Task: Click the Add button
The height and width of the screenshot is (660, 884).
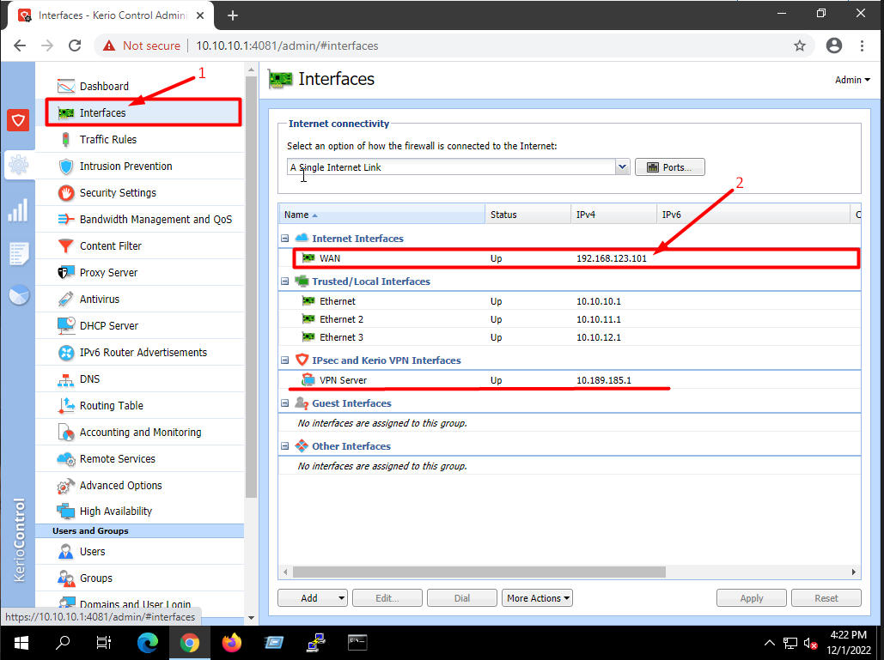Action: click(308, 598)
